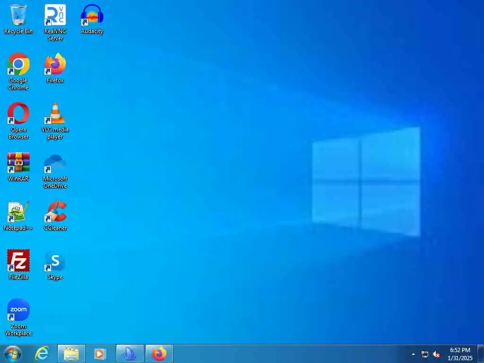Select the Google Chrome desktop shortcut

coord(18,72)
